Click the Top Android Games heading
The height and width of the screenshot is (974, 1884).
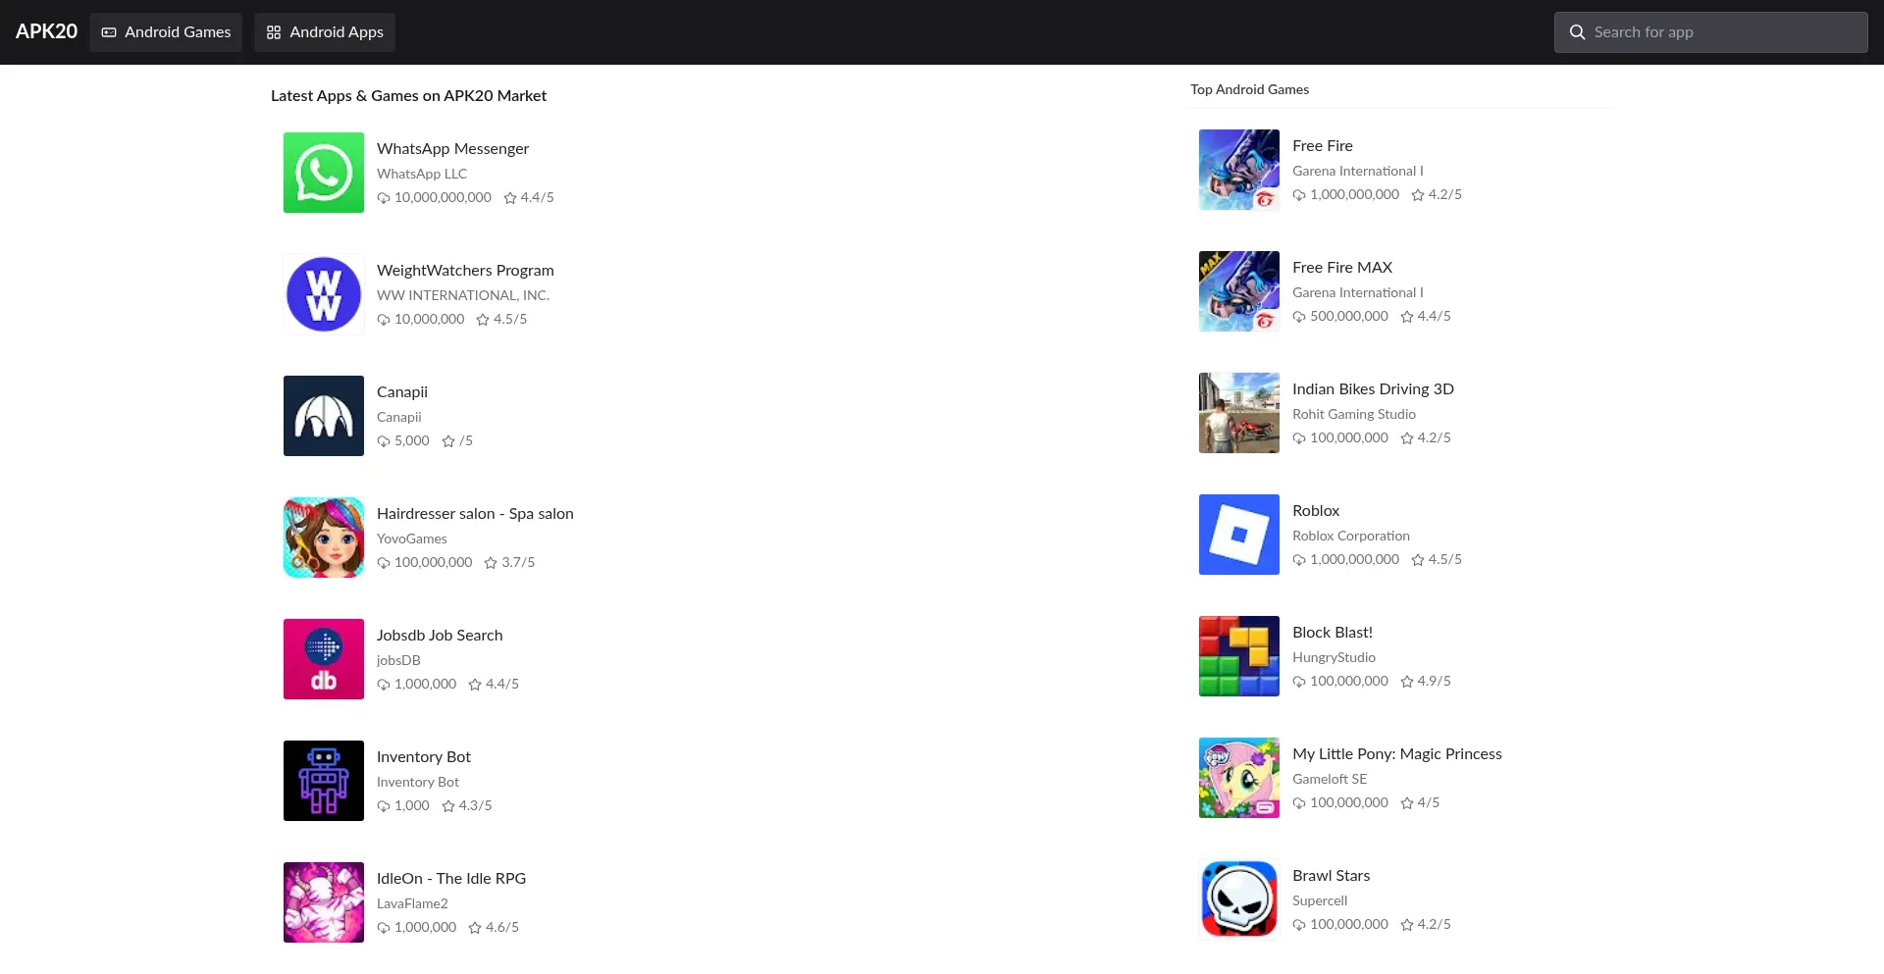pos(1249,89)
